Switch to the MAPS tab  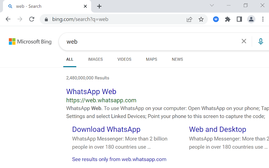click(152, 59)
